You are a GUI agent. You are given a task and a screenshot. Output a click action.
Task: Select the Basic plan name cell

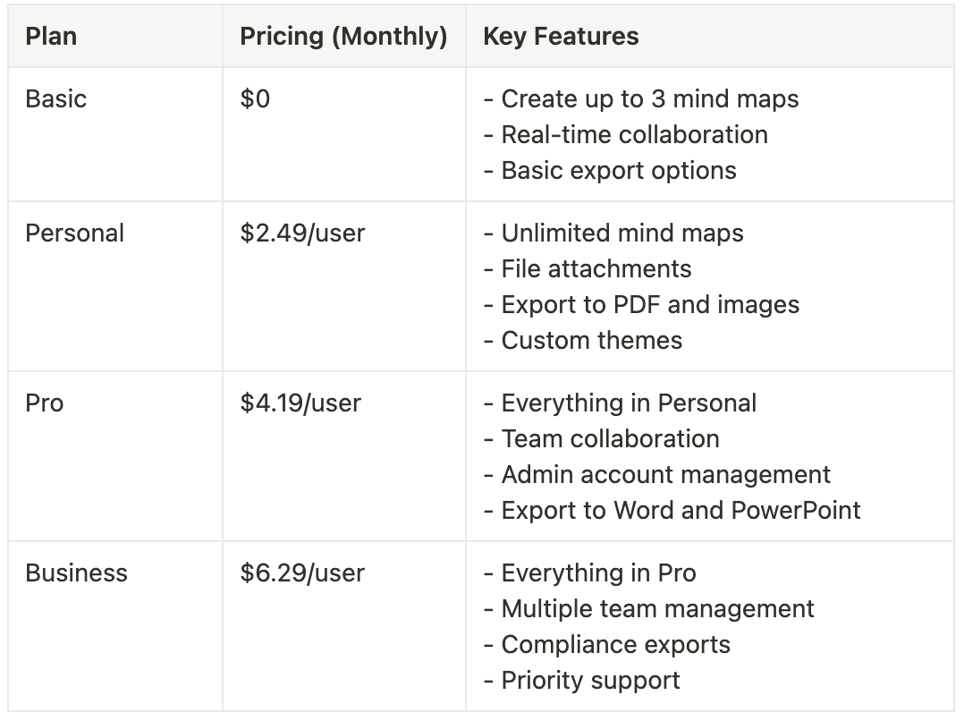[115, 134]
